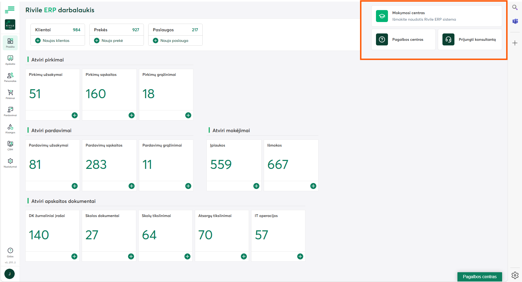Click the user avatar J
Viewport: 522px width, 282px height.
pos(10,274)
